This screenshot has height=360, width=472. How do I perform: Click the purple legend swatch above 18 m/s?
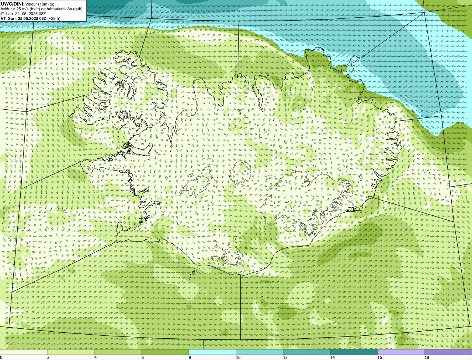point(448,352)
